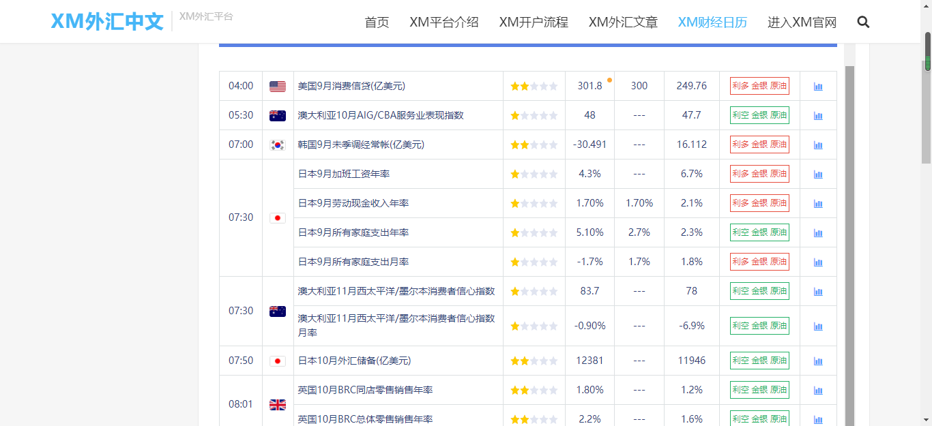Open chart icon for 日本9月所有家庭支出年率

(818, 233)
